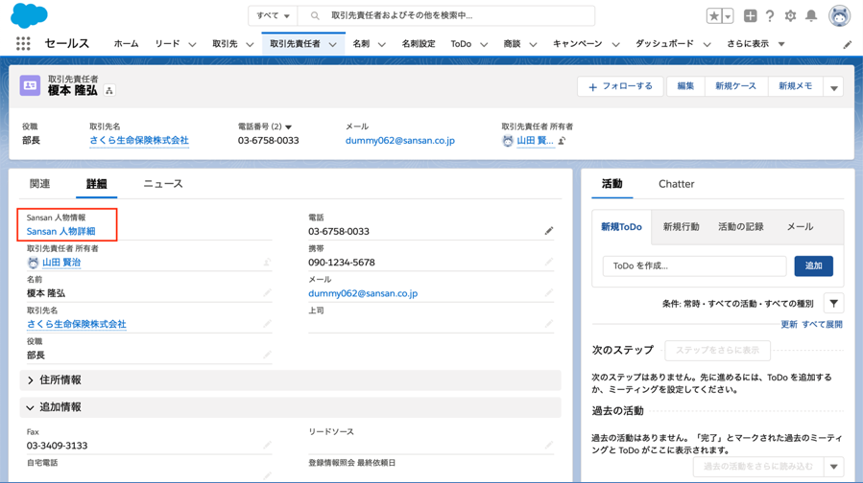Viewport: 863px width, 483px height.
Task: Open the notifications bell
Action: click(x=811, y=16)
